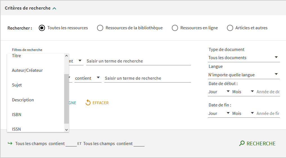Viewport: 286px width, 158px height.
Task: Collapse the Critères de recherche section chevron
Action: 54,8
